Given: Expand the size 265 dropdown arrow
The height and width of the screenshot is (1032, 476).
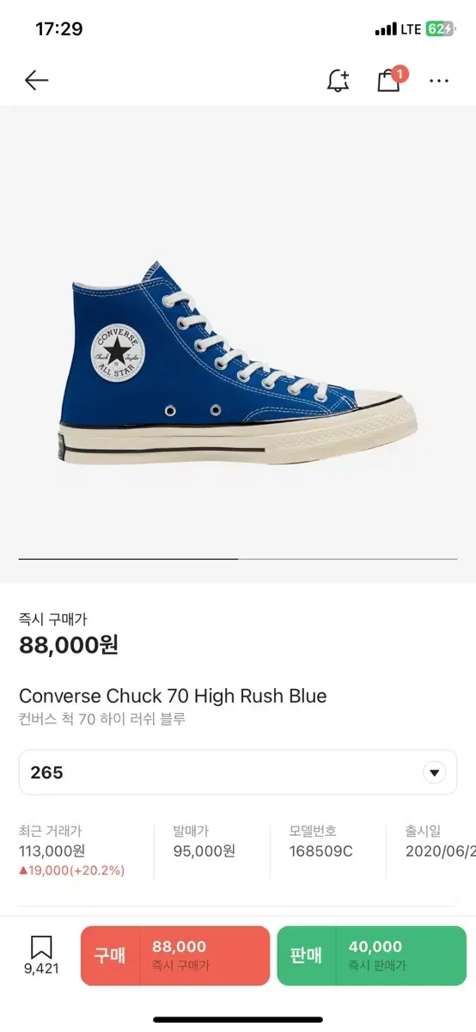Looking at the screenshot, I should [x=435, y=772].
